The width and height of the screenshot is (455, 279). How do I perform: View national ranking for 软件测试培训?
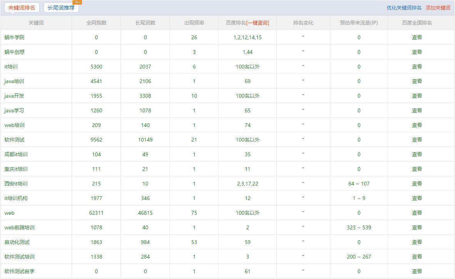[417, 257]
